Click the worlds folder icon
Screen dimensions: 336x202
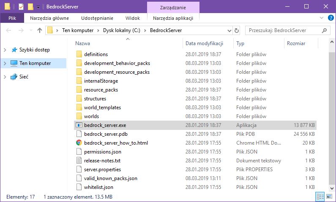pyautogui.click(x=79, y=116)
